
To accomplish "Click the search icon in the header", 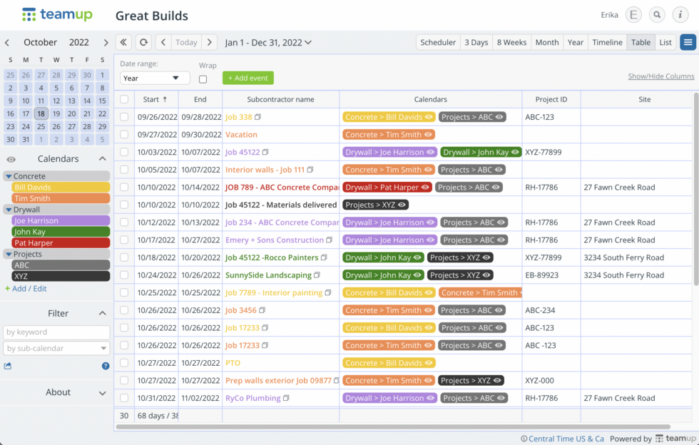I will tap(656, 14).
